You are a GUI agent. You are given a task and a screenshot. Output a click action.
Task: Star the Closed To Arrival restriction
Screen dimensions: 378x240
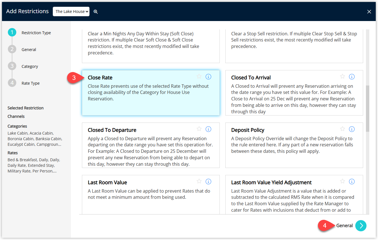[x=342, y=76]
